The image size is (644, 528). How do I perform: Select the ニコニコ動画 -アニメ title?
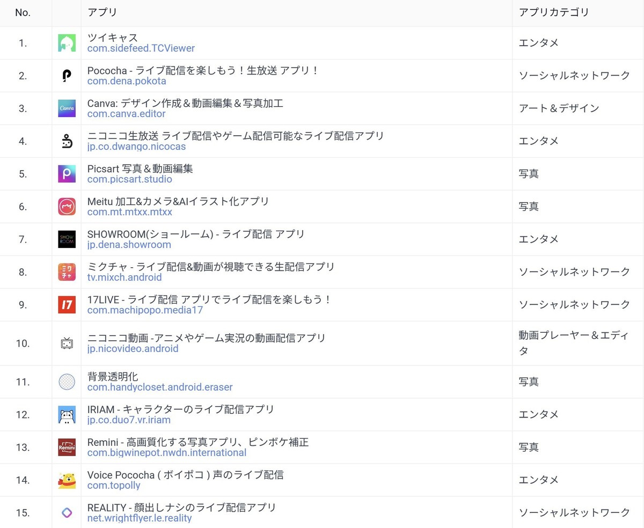(x=207, y=338)
